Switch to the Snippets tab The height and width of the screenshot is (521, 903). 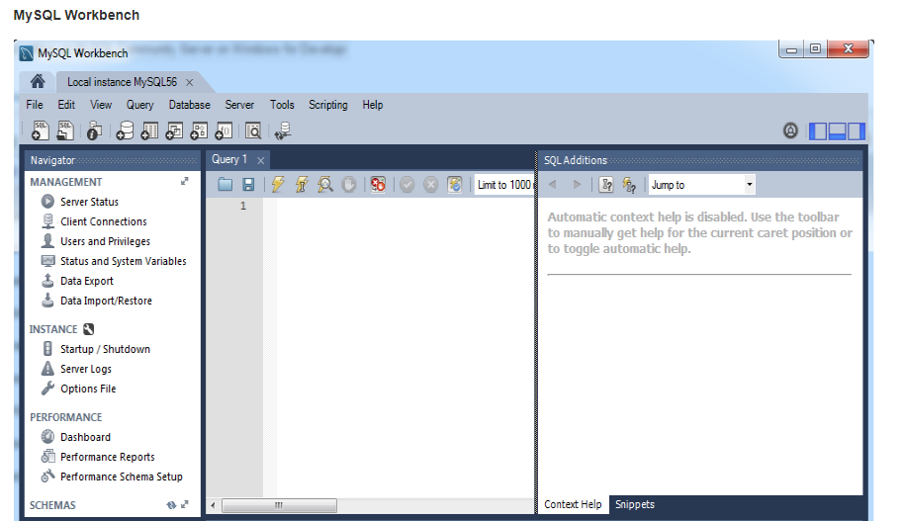click(635, 504)
